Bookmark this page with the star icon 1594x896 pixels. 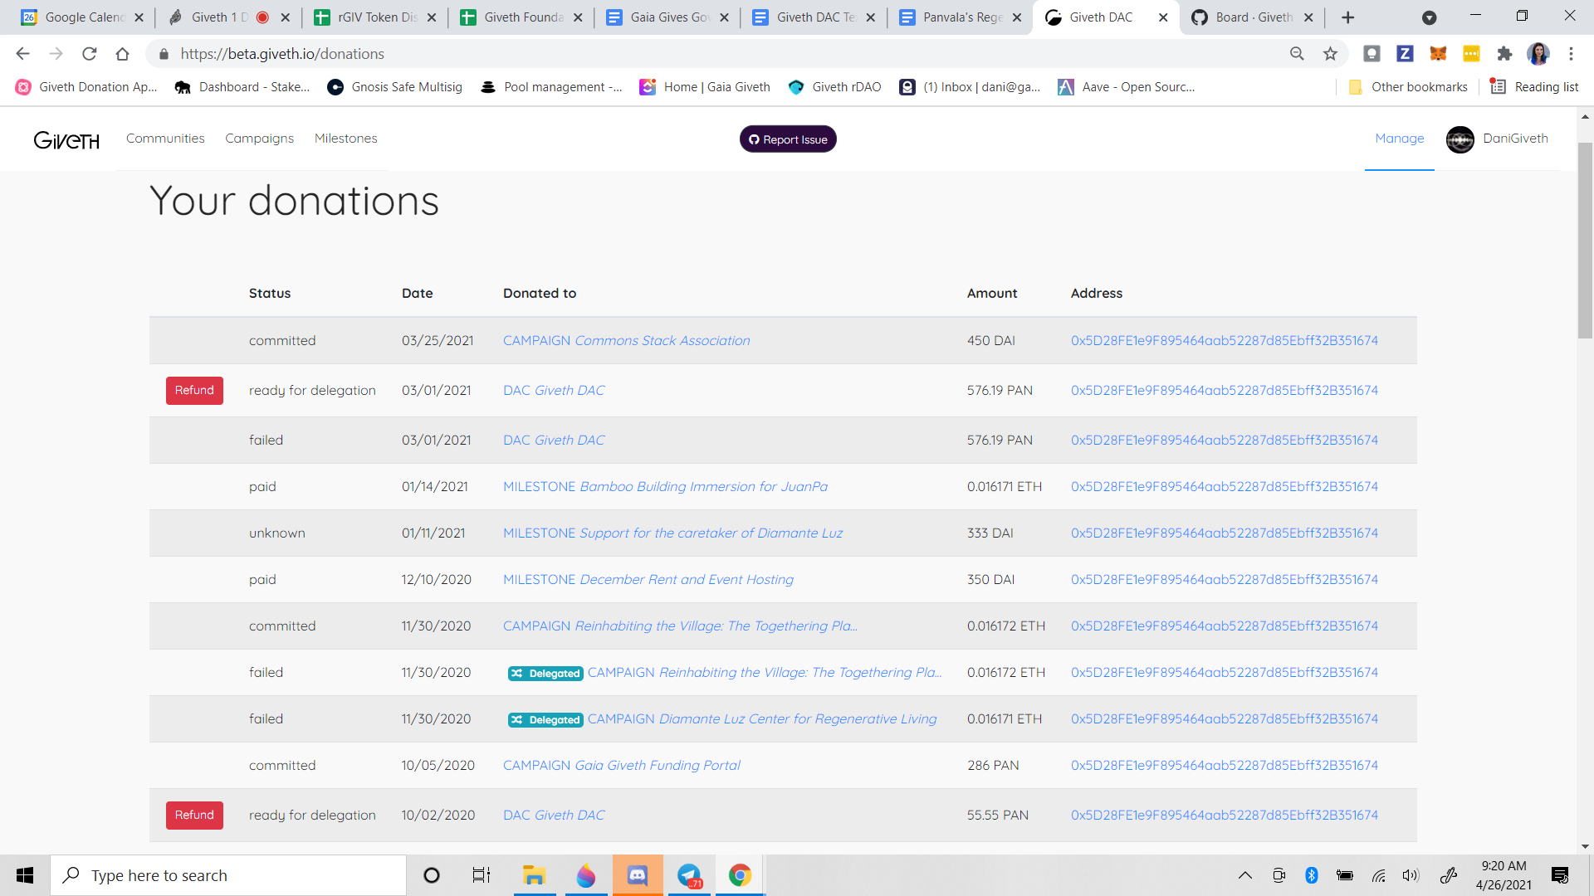(x=1330, y=54)
